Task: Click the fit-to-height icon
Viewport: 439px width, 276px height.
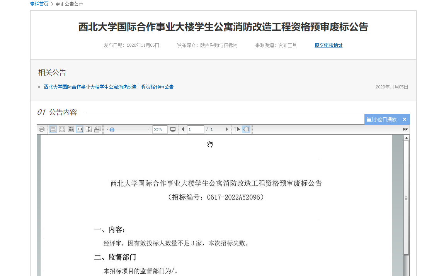Action: tap(88, 129)
